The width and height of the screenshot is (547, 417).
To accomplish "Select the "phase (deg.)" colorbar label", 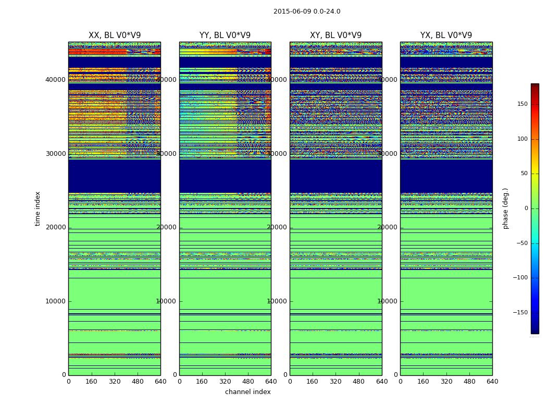I will 505,208.
